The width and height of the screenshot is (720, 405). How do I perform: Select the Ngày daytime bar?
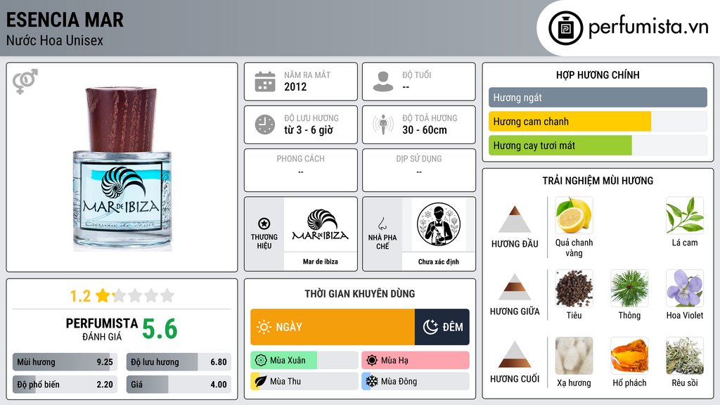[x=333, y=327]
